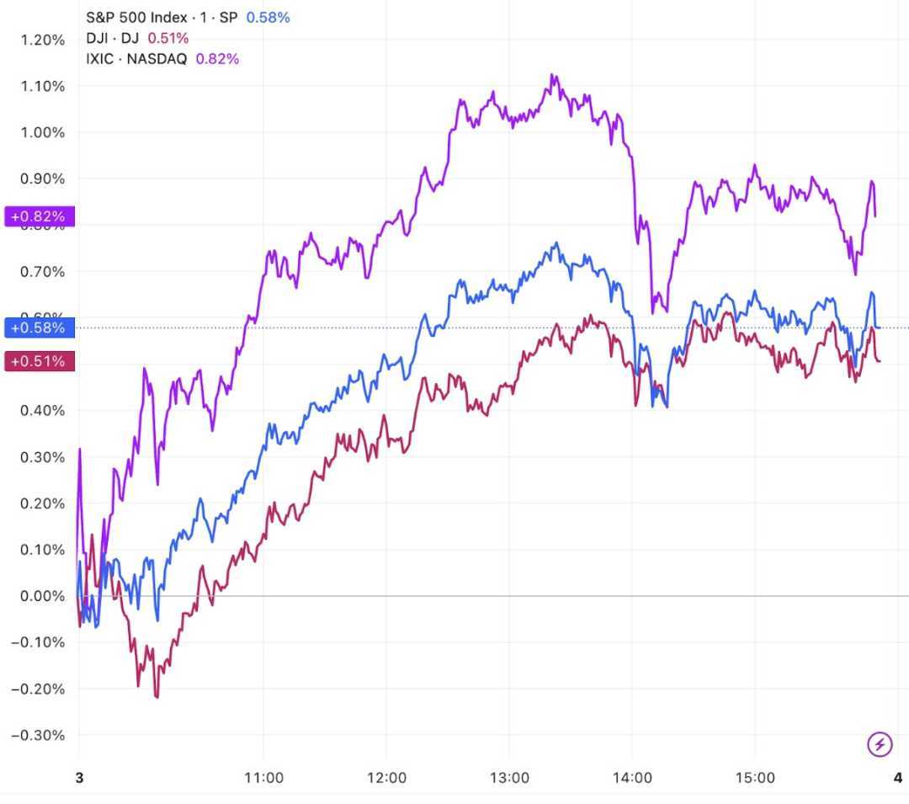Click the red +0.51% price tag
This screenshot has height=804, width=909.
click(x=39, y=361)
